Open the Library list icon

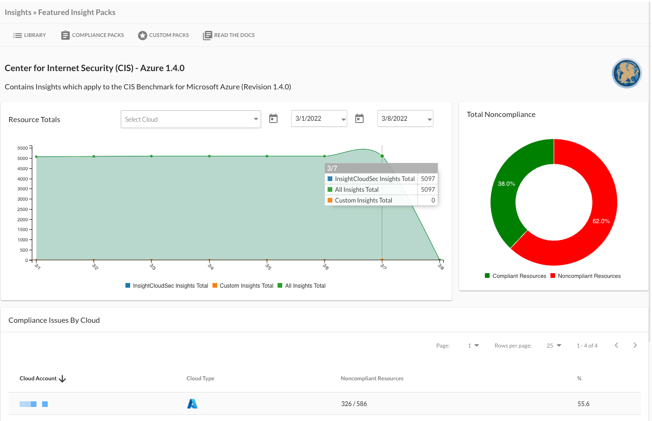18,36
